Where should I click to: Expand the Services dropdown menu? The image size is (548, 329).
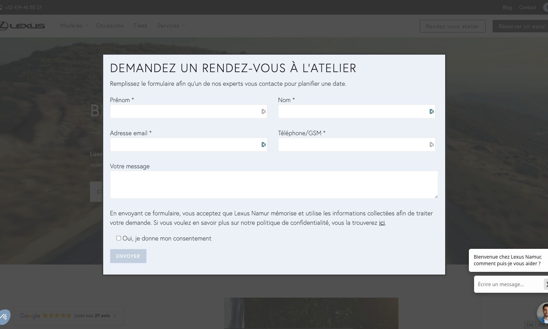click(x=171, y=26)
